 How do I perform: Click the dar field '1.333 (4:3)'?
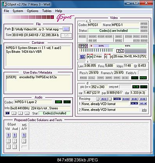139,93
